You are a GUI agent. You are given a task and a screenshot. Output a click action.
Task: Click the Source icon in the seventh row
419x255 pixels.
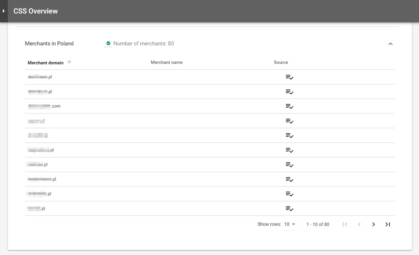(x=289, y=165)
